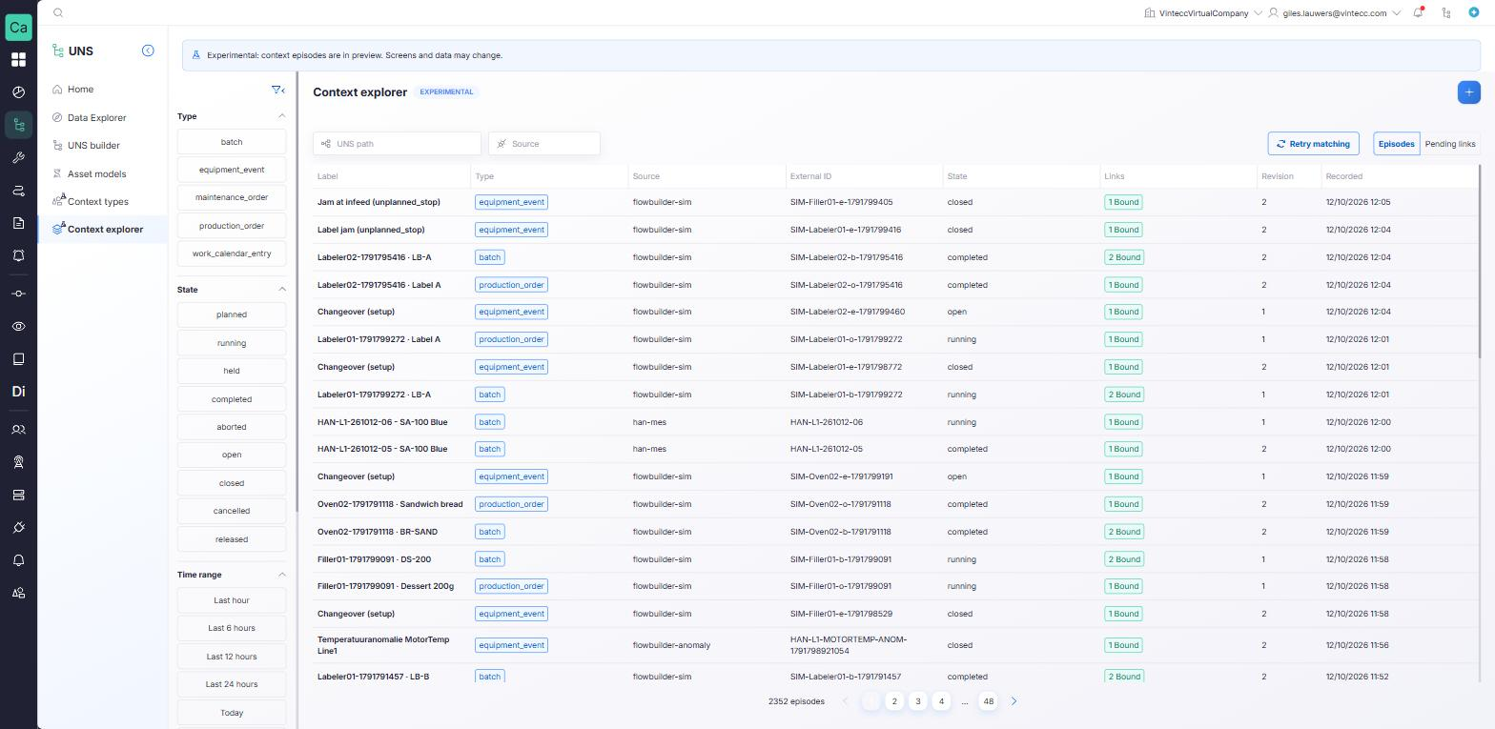Click the Ca application logo

pos(18,27)
